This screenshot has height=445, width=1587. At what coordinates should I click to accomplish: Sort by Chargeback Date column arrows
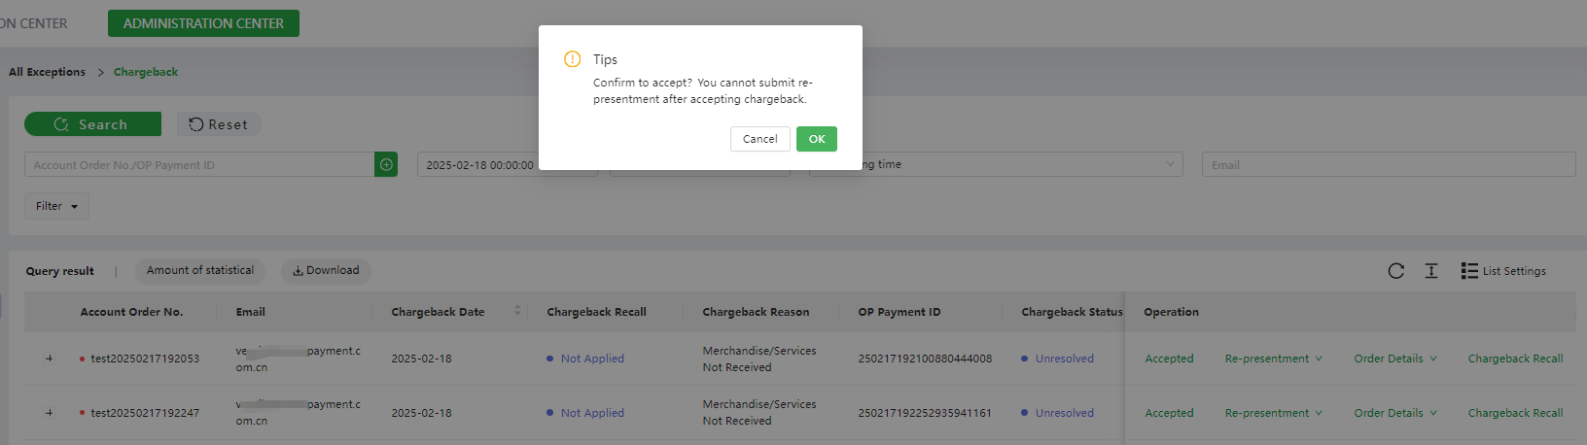[517, 311]
